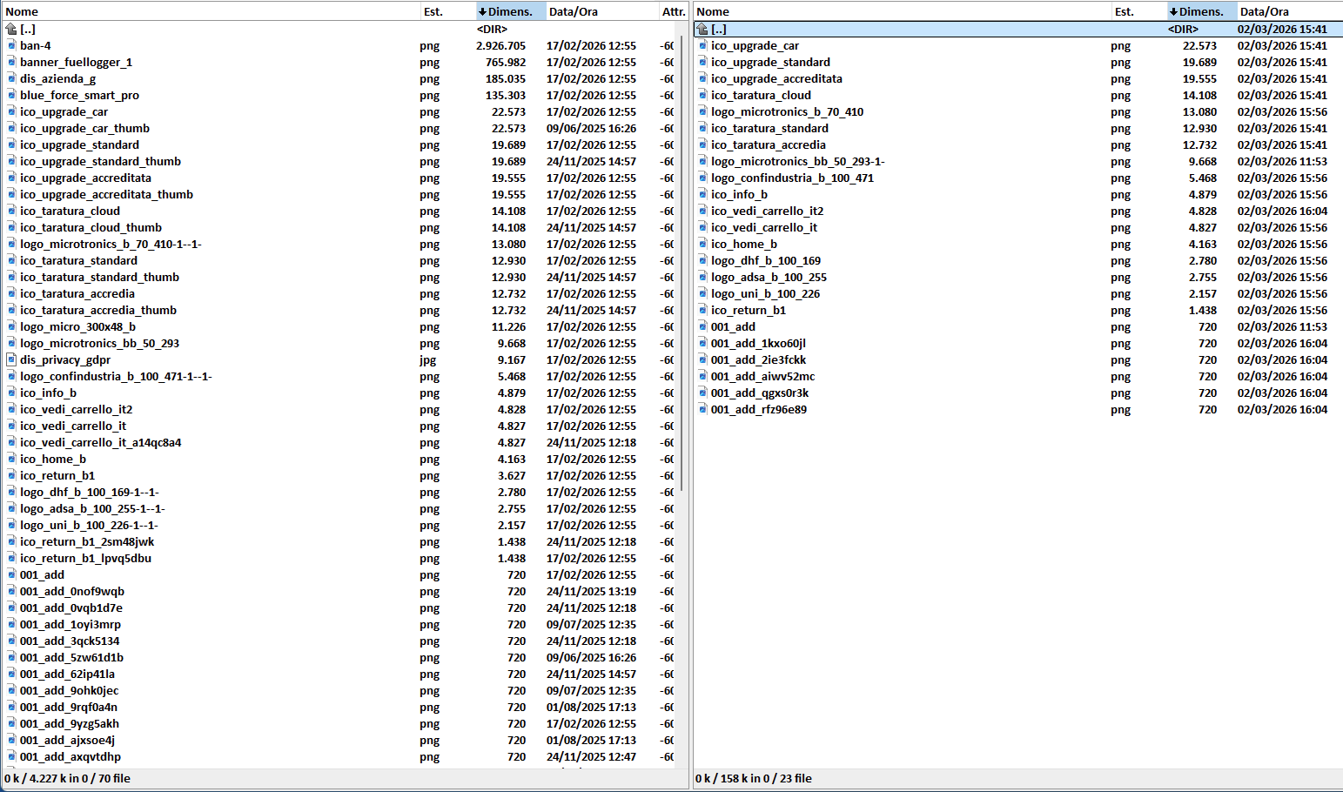Select logo_confindustria_b_100_471 in right panel
Image resolution: width=1343 pixels, height=792 pixels.
tap(792, 178)
